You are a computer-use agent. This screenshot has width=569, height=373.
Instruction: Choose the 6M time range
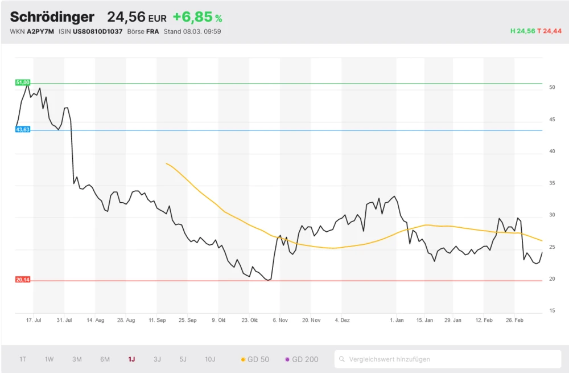pos(105,359)
